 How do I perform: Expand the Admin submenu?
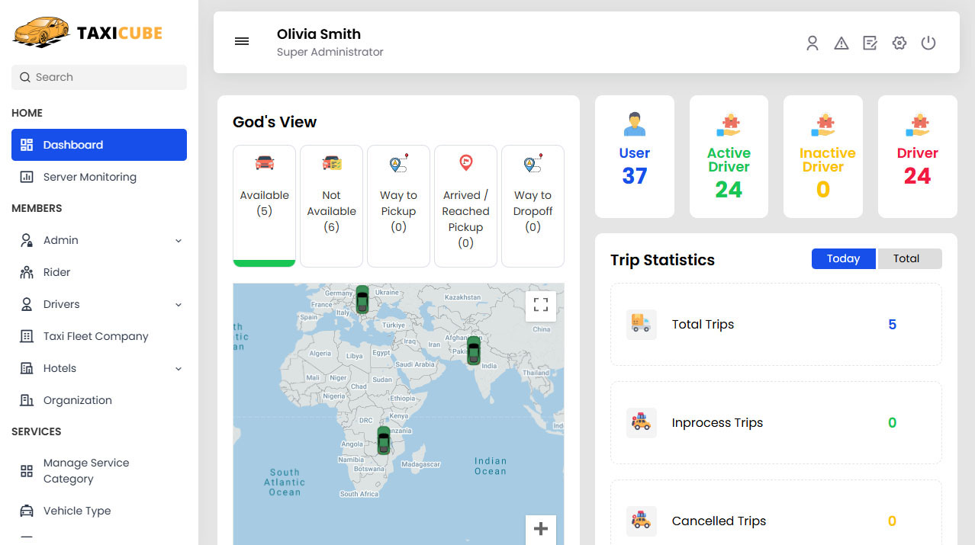click(x=179, y=241)
